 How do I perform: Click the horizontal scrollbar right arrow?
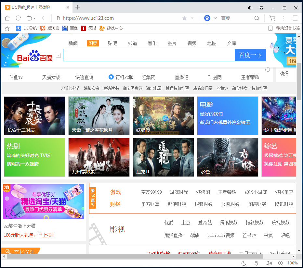(294, 256)
